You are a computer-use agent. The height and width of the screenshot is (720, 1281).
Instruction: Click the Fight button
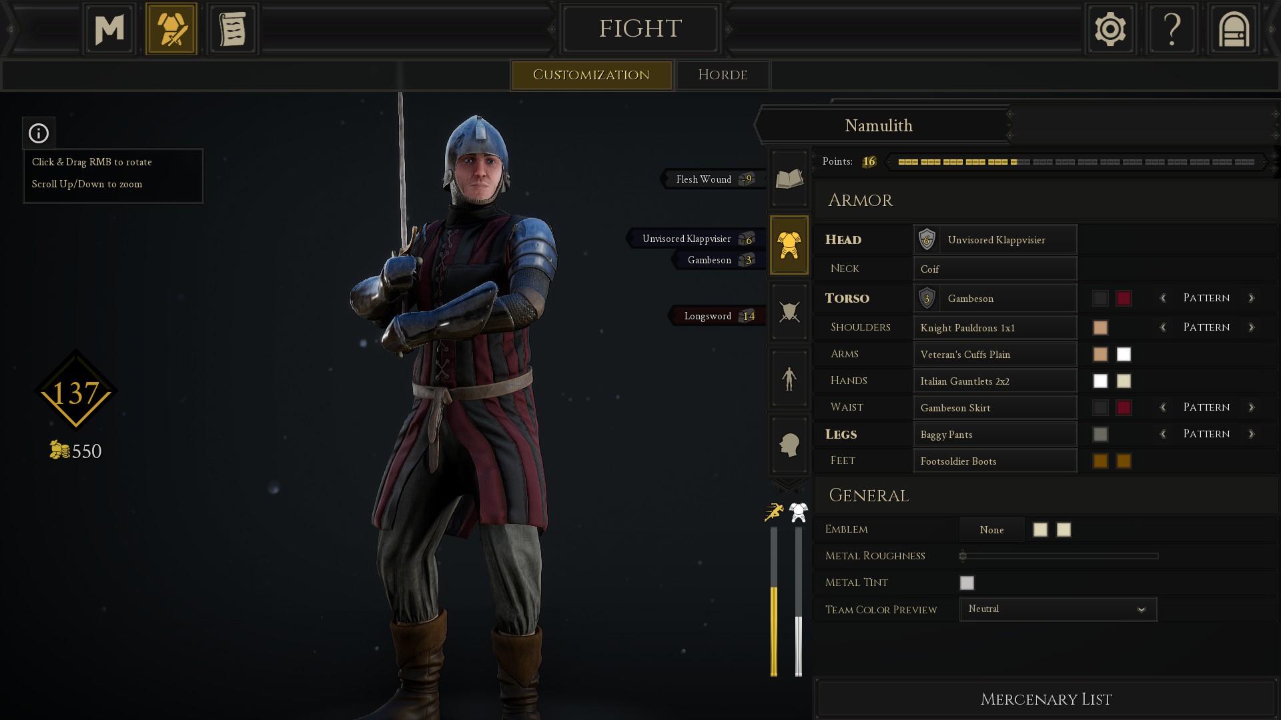(x=640, y=29)
